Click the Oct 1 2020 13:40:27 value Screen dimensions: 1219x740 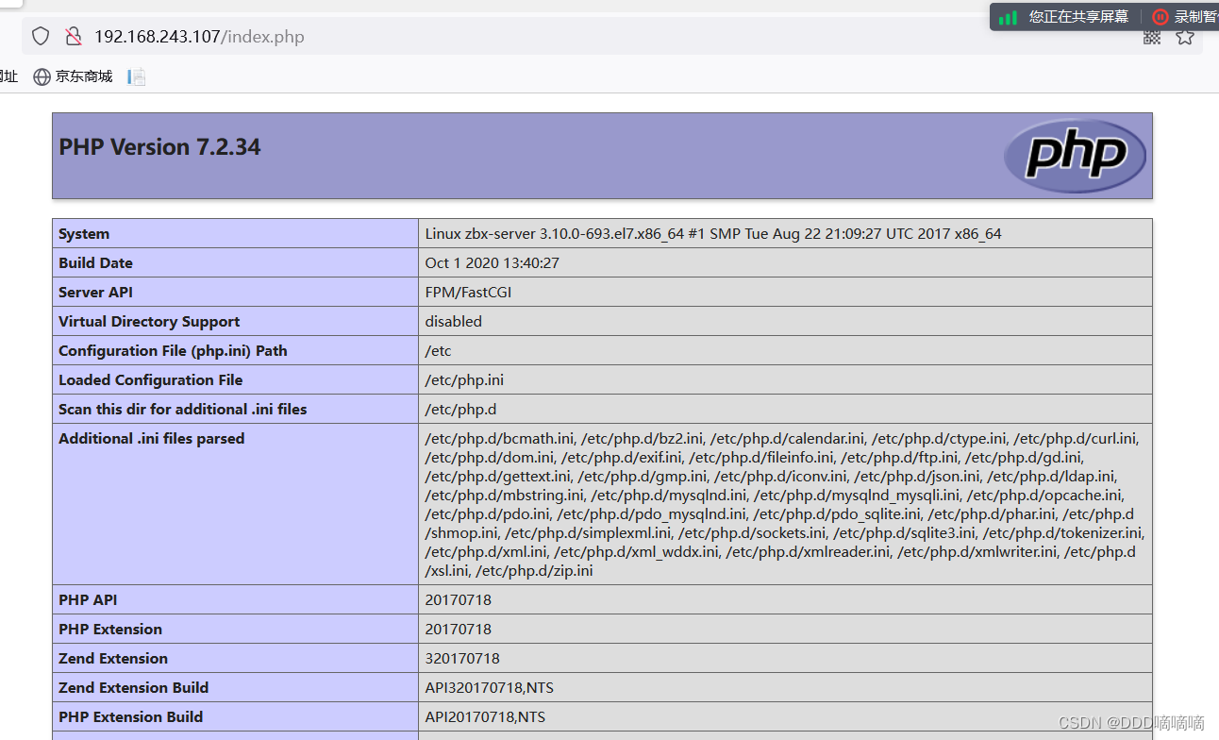(492, 263)
